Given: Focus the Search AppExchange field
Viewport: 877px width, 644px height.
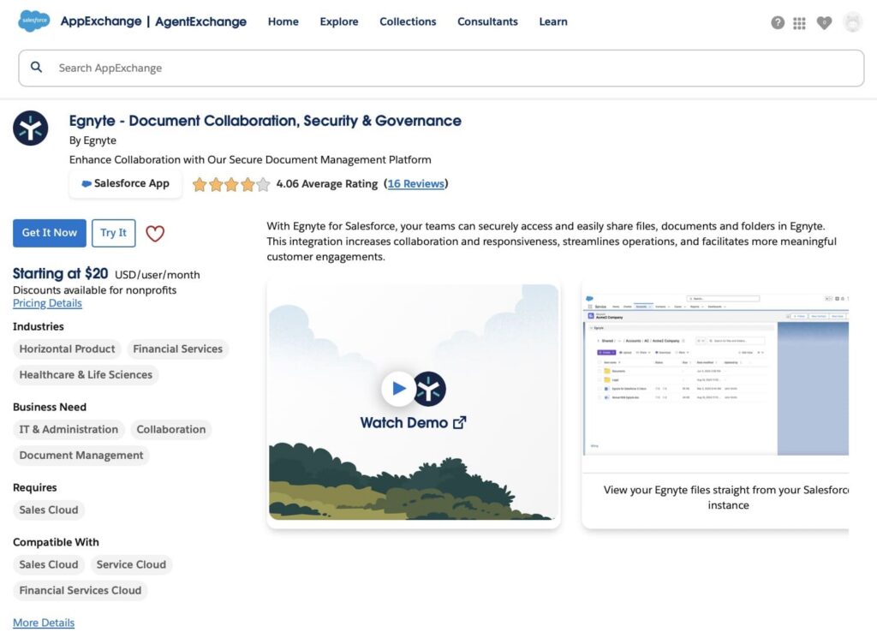Looking at the screenshot, I should 441,69.
